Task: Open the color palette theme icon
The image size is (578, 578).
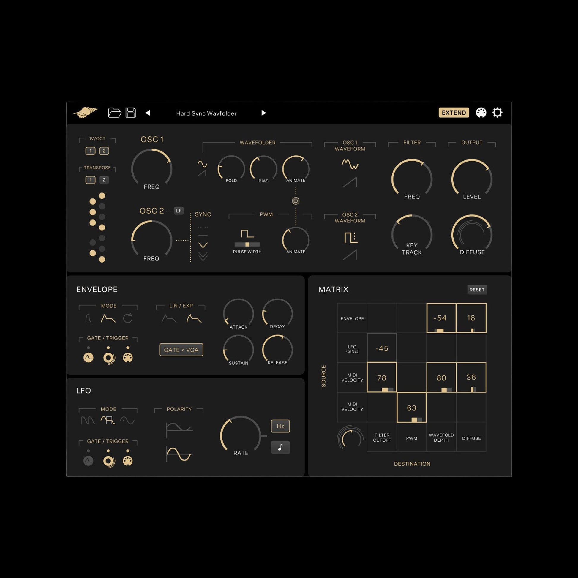Action: pos(481,113)
